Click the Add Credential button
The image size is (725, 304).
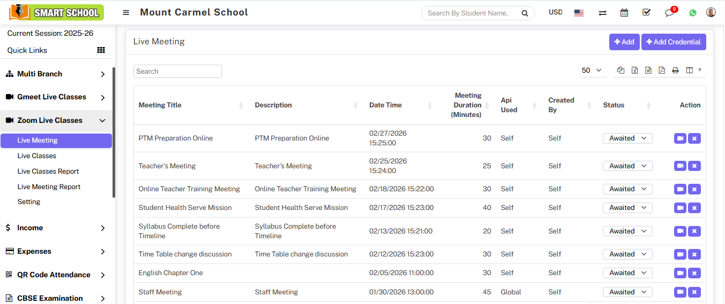[674, 42]
